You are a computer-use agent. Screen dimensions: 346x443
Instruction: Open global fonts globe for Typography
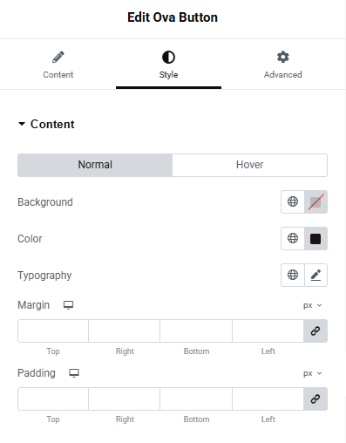coord(293,275)
